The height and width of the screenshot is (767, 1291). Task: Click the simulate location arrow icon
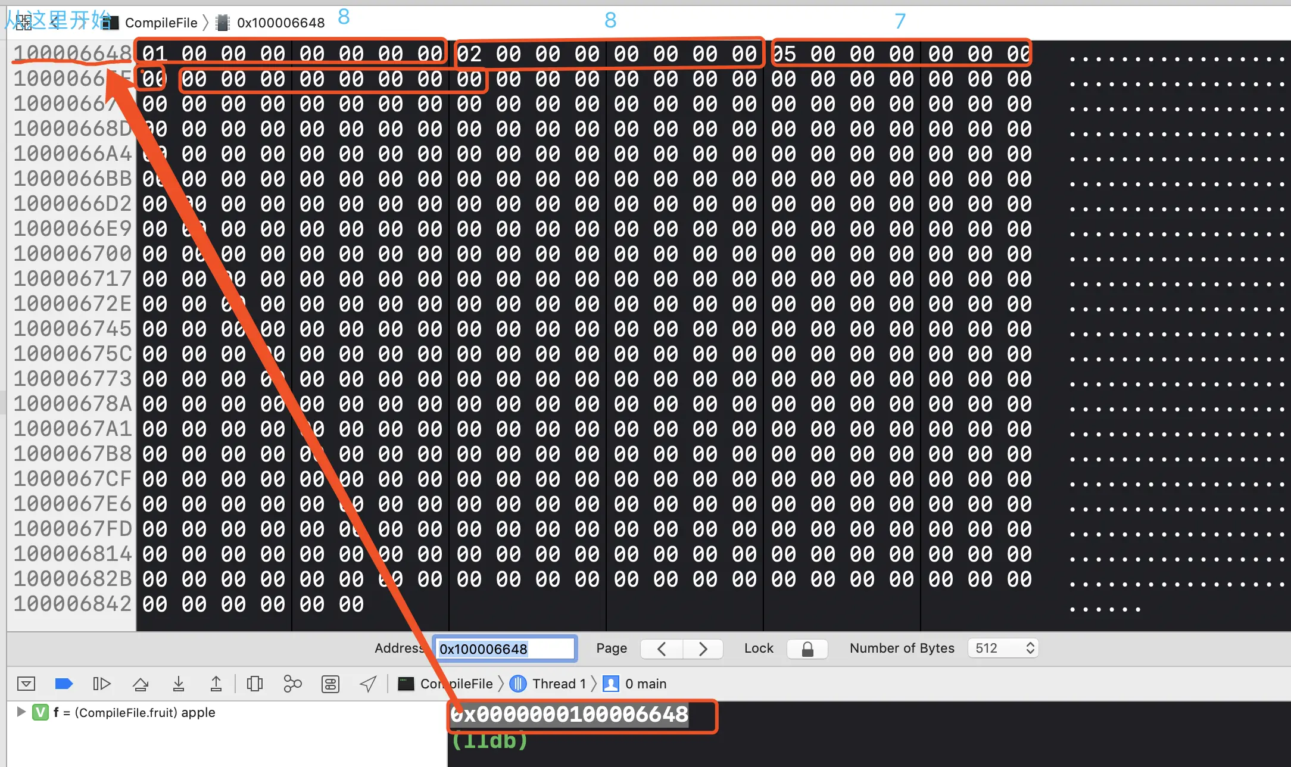[x=368, y=684]
